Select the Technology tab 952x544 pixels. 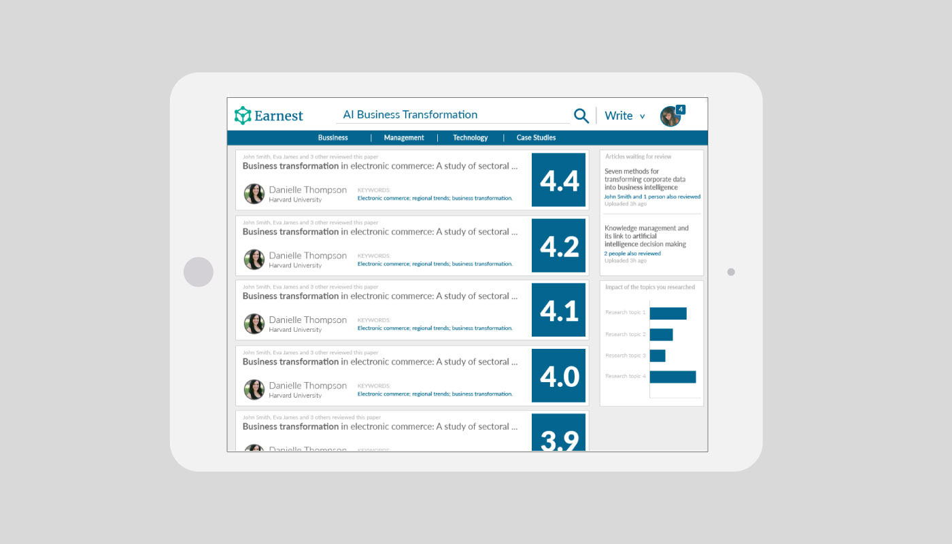(471, 137)
